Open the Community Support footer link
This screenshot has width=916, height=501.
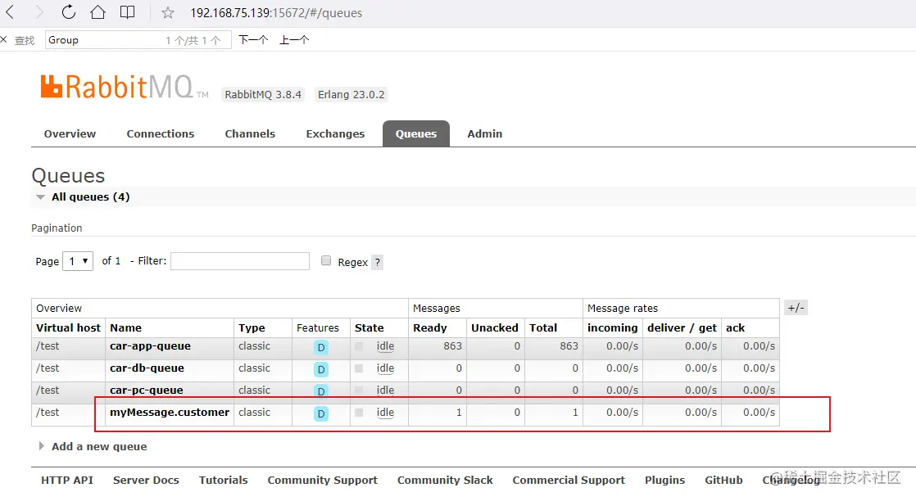[323, 480]
